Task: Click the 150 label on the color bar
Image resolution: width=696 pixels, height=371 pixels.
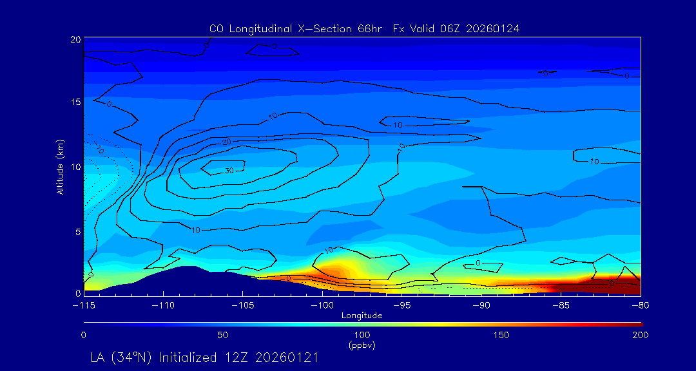Action: (501, 335)
